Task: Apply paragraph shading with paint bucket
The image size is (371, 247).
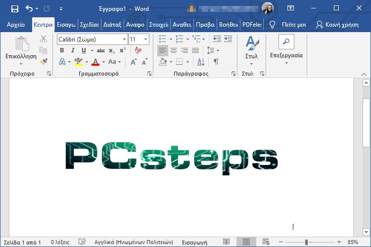Action: [x=163, y=62]
